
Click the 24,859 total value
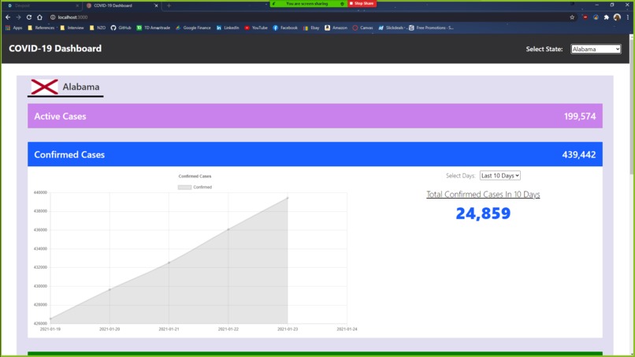click(x=483, y=214)
